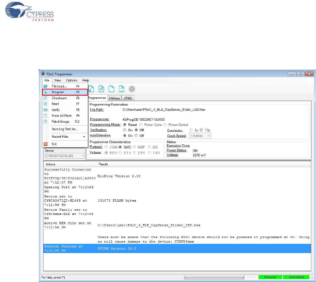
Task: Click the underlined 'File Path:' label
Action: coord(97,109)
